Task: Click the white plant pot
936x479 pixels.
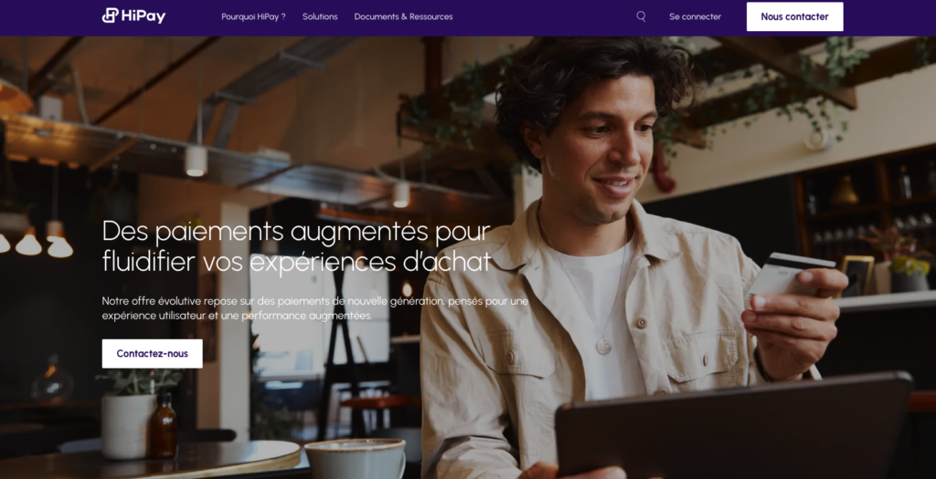Action: 127,426
